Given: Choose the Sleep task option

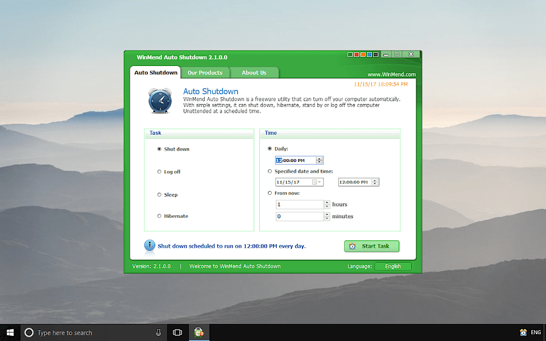Looking at the screenshot, I should click(167, 194).
